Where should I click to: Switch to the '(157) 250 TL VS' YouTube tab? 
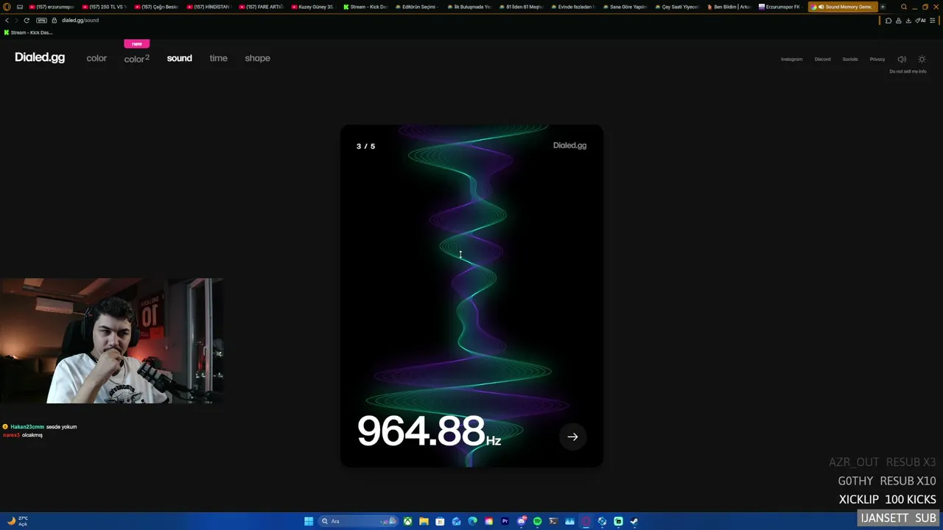point(105,7)
